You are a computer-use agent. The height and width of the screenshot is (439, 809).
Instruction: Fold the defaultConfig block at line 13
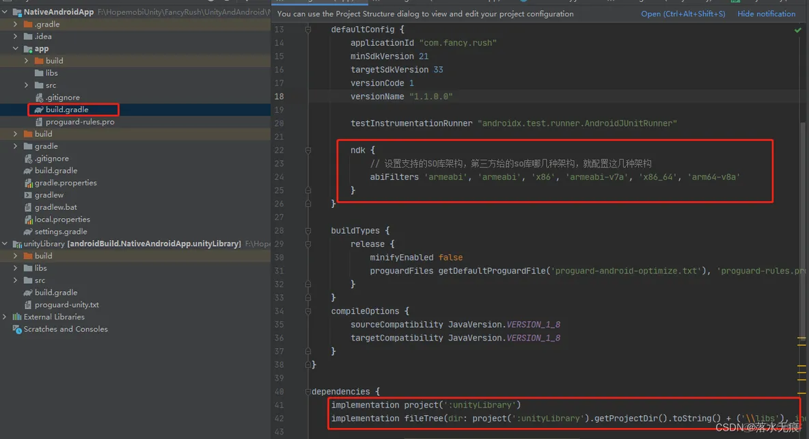pyautogui.click(x=308, y=29)
